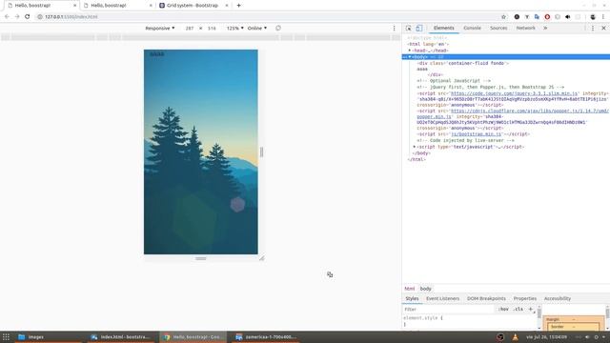
Task: Focus the styles Filter field
Action: (x=448, y=309)
